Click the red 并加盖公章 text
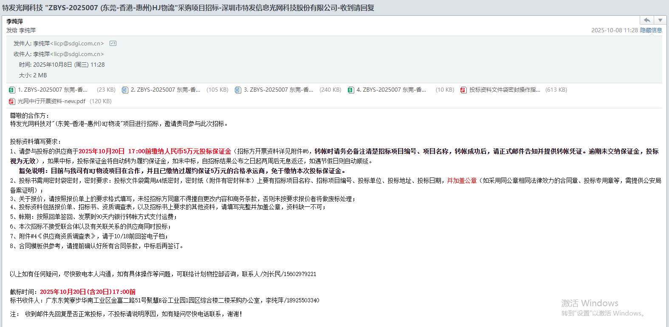The width and height of the screenshot is (669, 327). click(x=462, y=181)
